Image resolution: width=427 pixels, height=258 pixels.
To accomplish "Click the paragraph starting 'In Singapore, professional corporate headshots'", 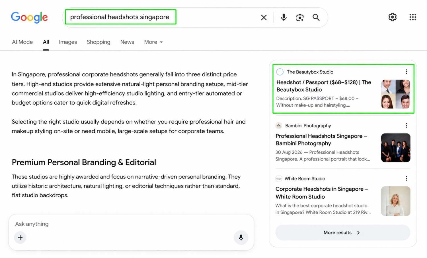I will [130, 88].
